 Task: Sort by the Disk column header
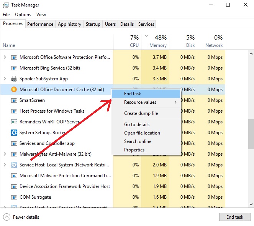[183, 42]
